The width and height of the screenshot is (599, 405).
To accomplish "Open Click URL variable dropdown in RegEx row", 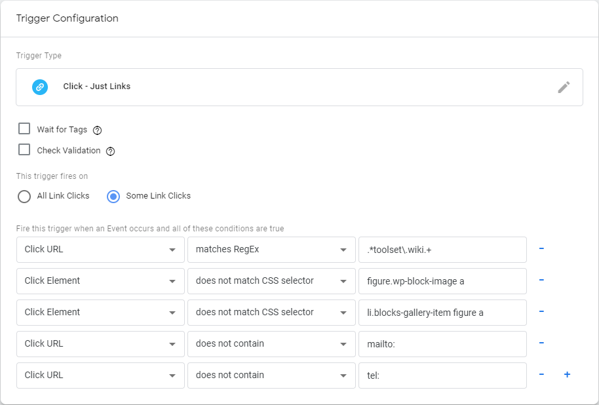I will 100,250.
